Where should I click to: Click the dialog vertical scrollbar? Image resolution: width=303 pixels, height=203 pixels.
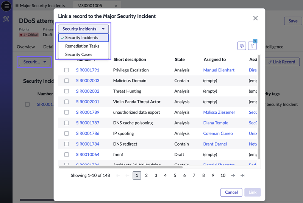[259, 107]
